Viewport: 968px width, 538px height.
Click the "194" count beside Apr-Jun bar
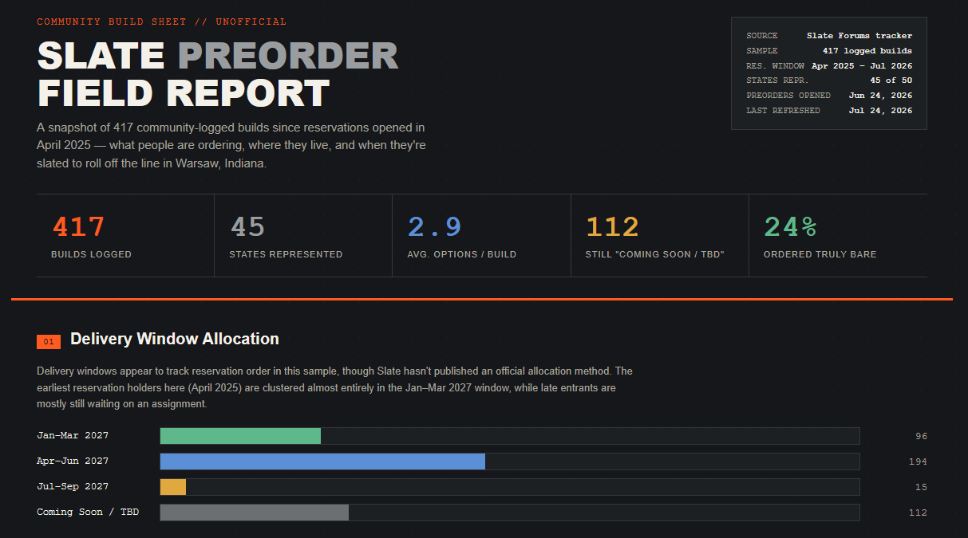pyautogui.click(x=918, y=462)
